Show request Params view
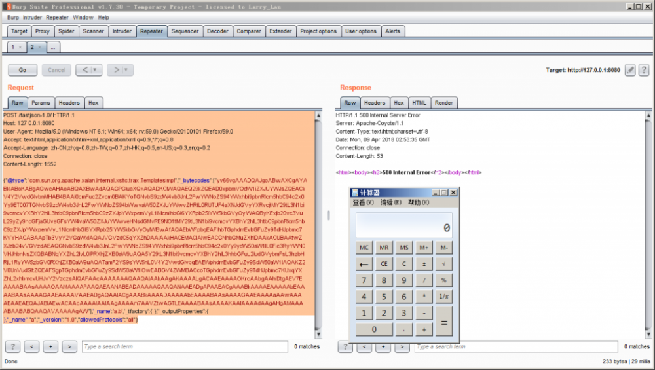This screenshot has width=655, height=370. coord(41,103)
